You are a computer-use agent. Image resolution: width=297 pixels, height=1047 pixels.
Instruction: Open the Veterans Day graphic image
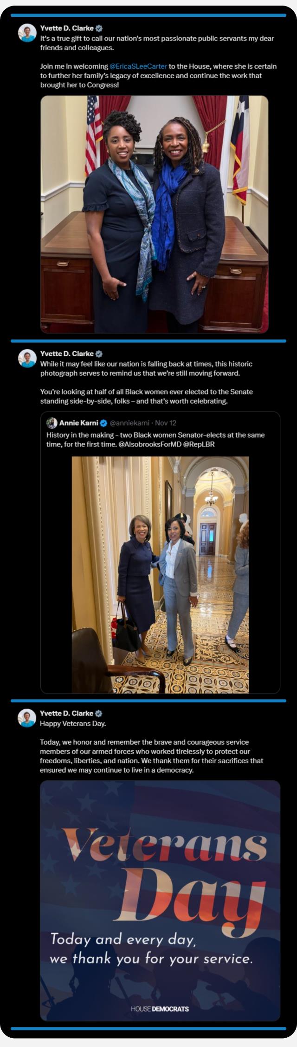pyautogui.click(x=160, y=901)
